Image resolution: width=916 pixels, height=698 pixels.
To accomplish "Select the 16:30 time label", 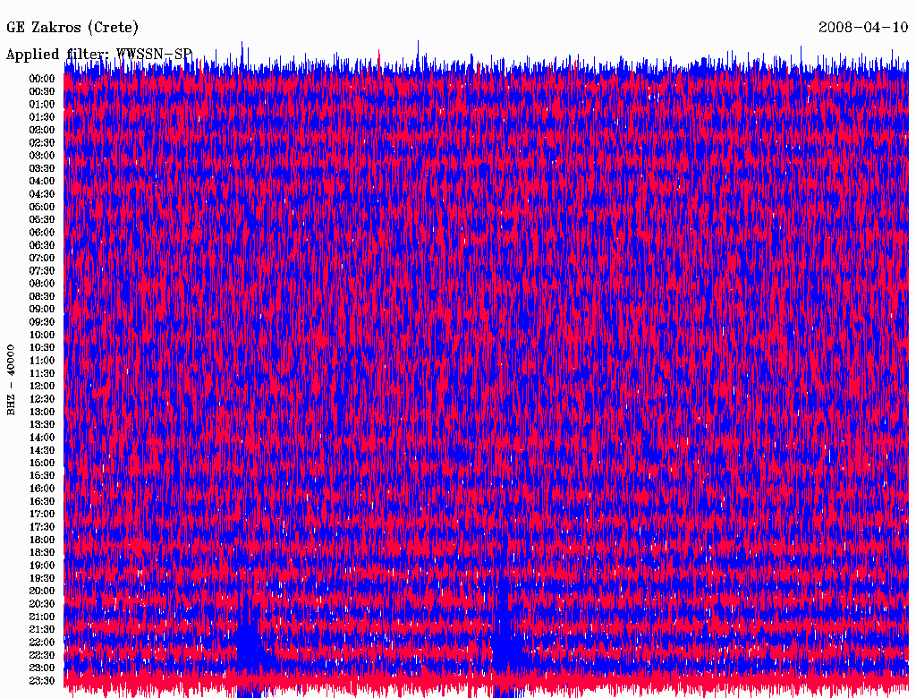I will click(42, 502).
